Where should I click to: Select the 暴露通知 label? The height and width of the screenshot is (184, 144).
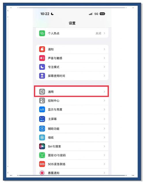(x=54, y=173)
